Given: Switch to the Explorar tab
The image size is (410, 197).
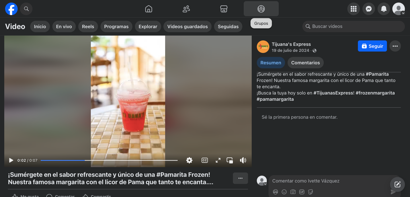Looking at the screenshot, I should coord(148,26).
